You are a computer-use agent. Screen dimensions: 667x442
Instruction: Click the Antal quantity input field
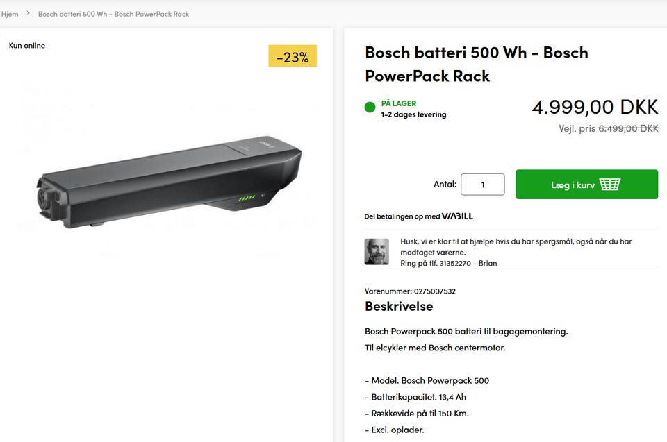click(482, 185)
